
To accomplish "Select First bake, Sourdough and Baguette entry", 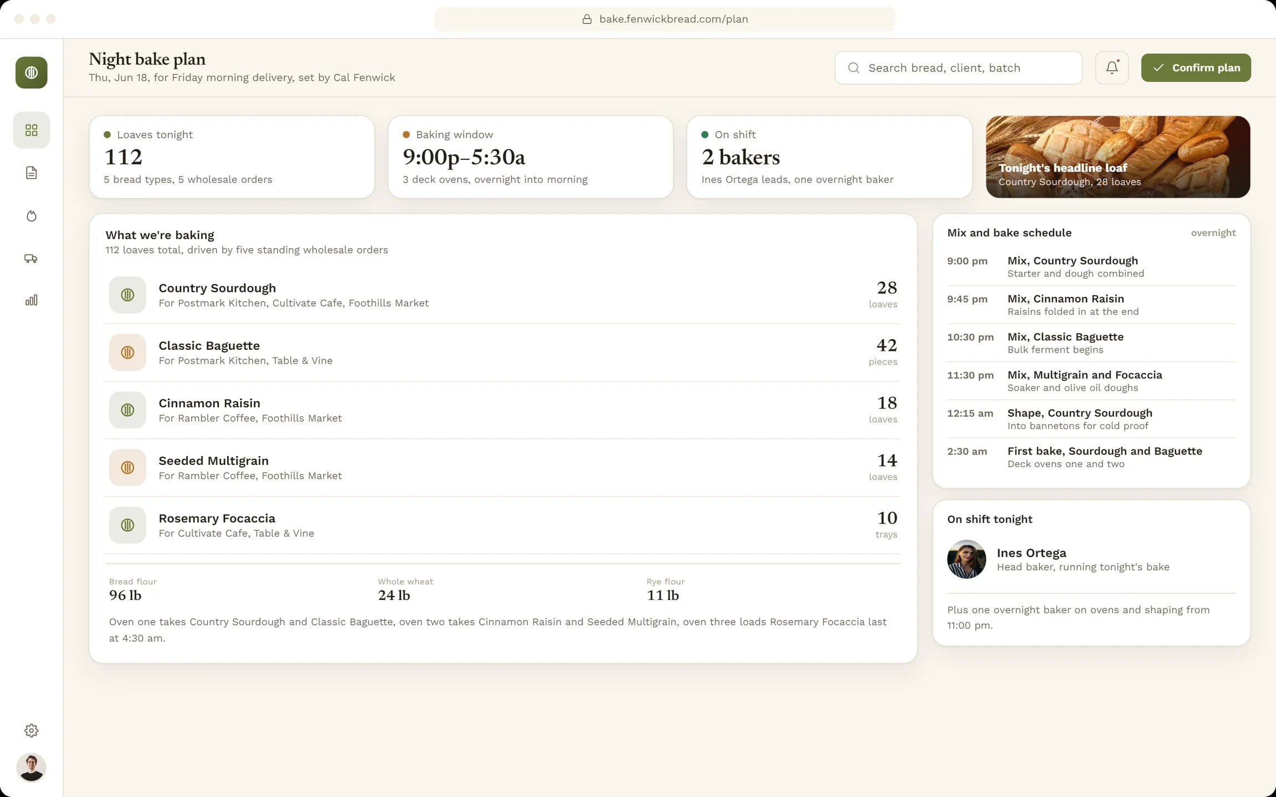I will pyautogui.click(x=1092, y=458).
